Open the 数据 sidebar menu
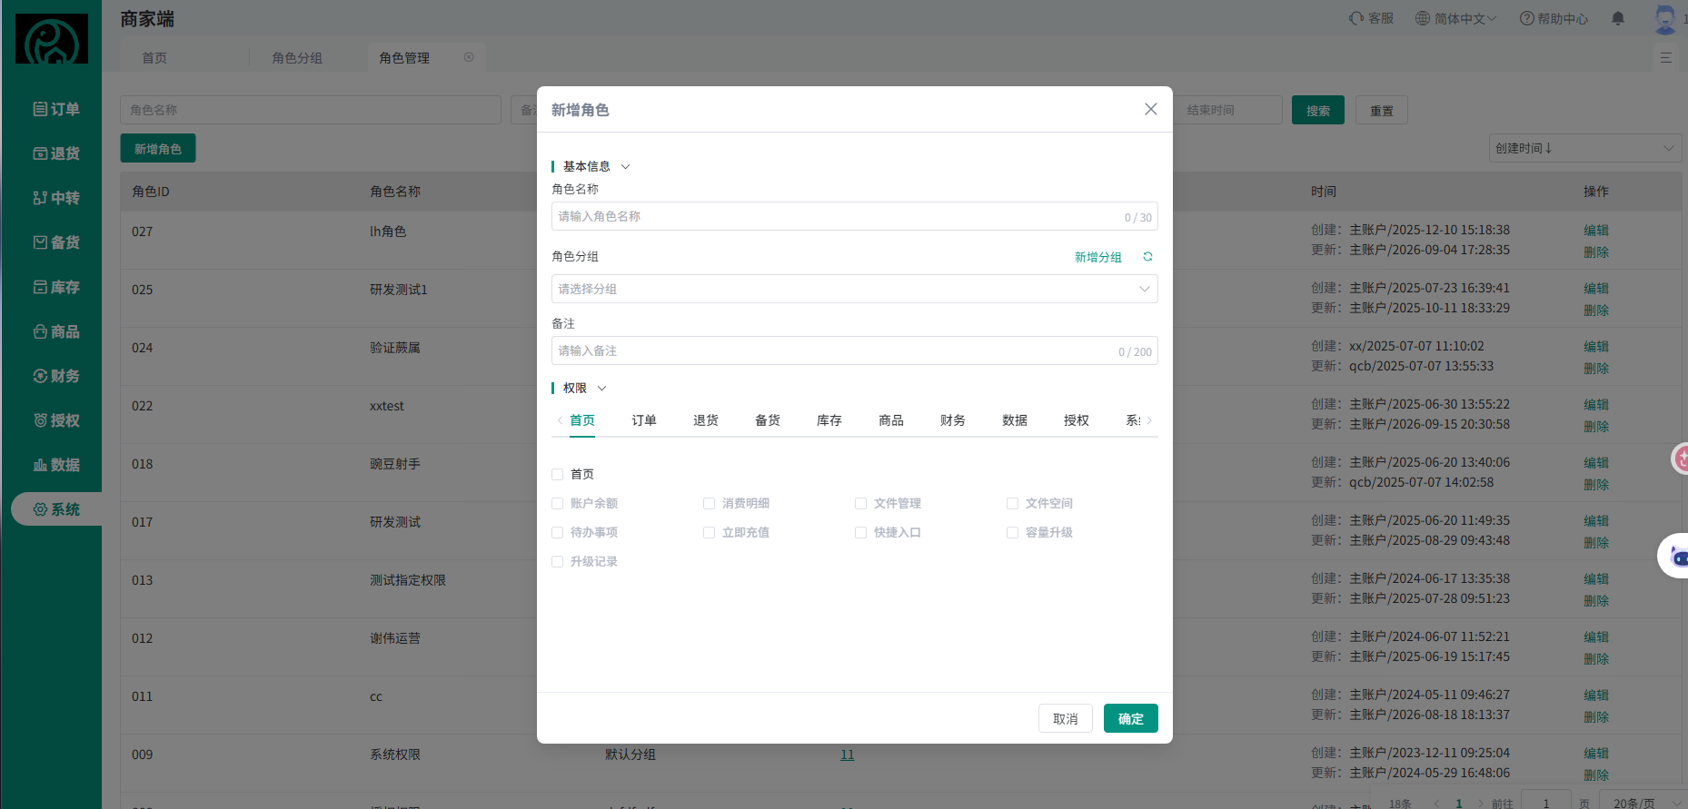This screenshot has width=1688, height=809. [x=56, y=465]
